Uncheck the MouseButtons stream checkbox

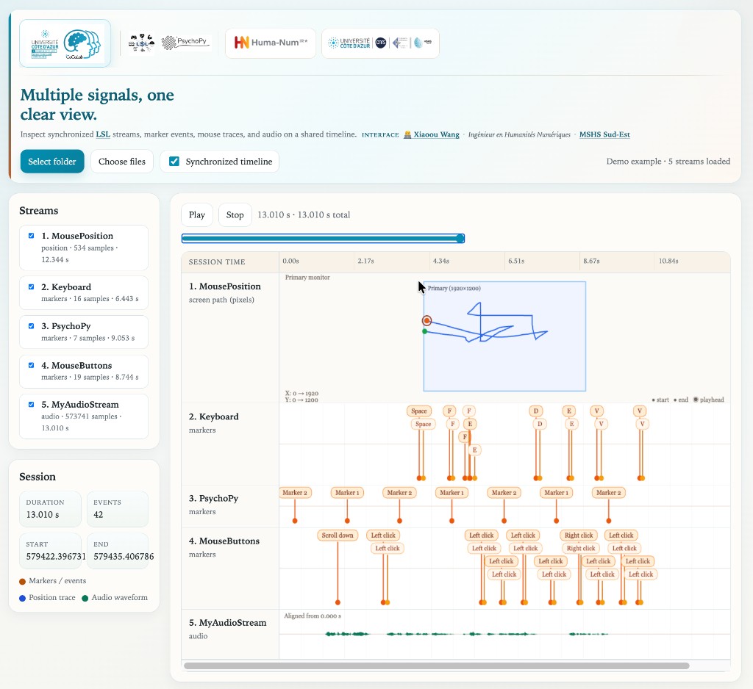coord(31,365)
